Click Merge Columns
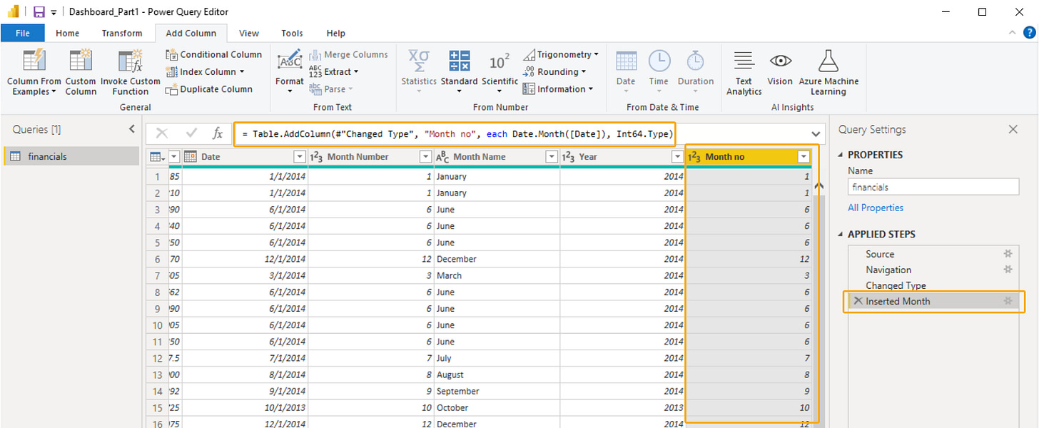Image resolution: width=1039 pixels, height=428 pixels. (348, 54)
